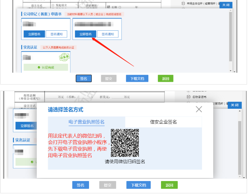Switch to the 信安企业签名 tab

(163, 122)
